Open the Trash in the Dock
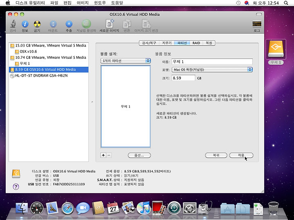Image resolution: width=294 pixels, height=220 pixels. (273, 208)
